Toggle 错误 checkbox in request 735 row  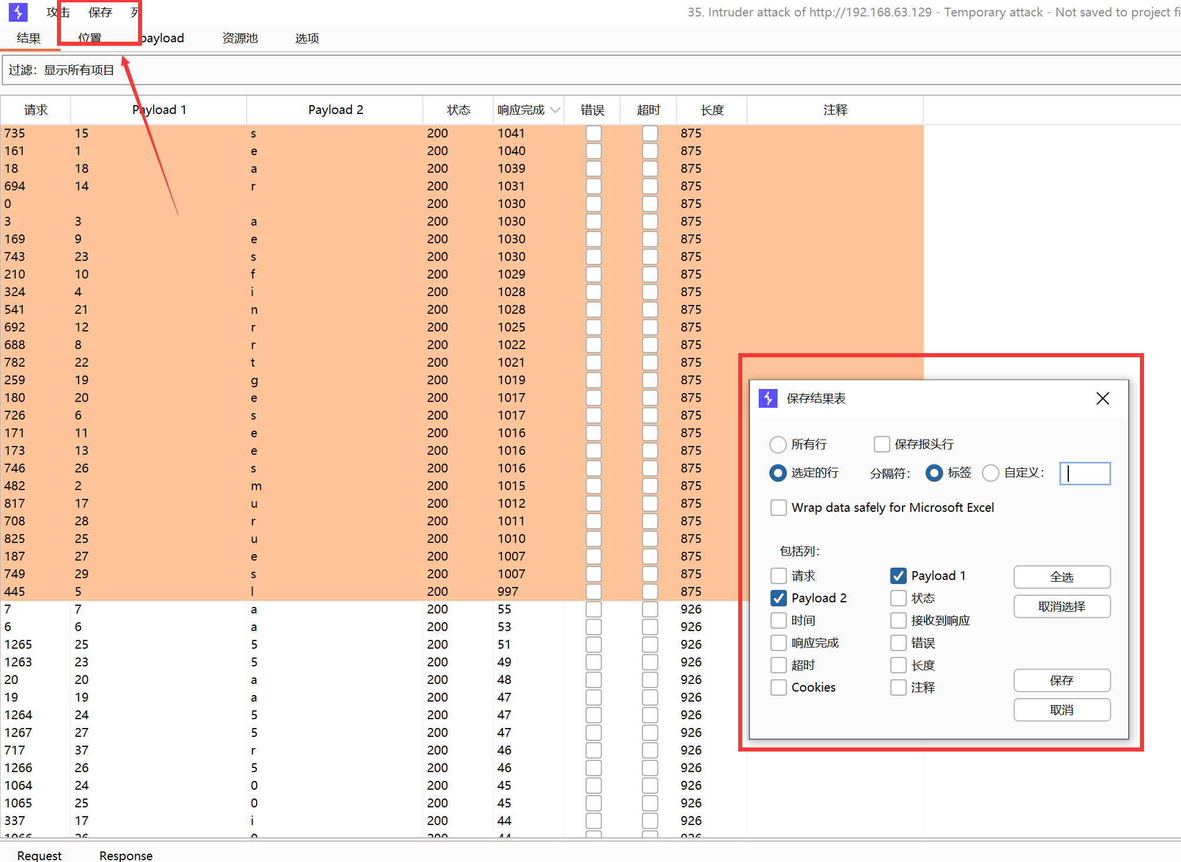click(594, 133)
